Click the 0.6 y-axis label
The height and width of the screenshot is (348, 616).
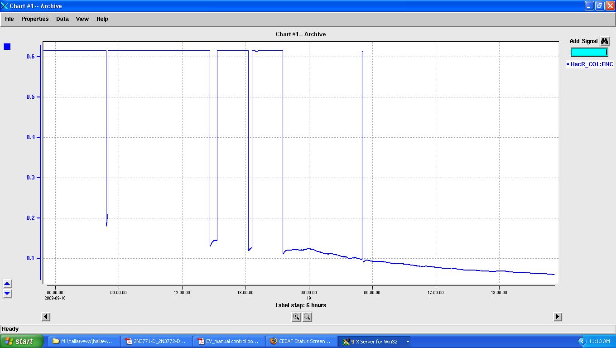tap(31, 57)
